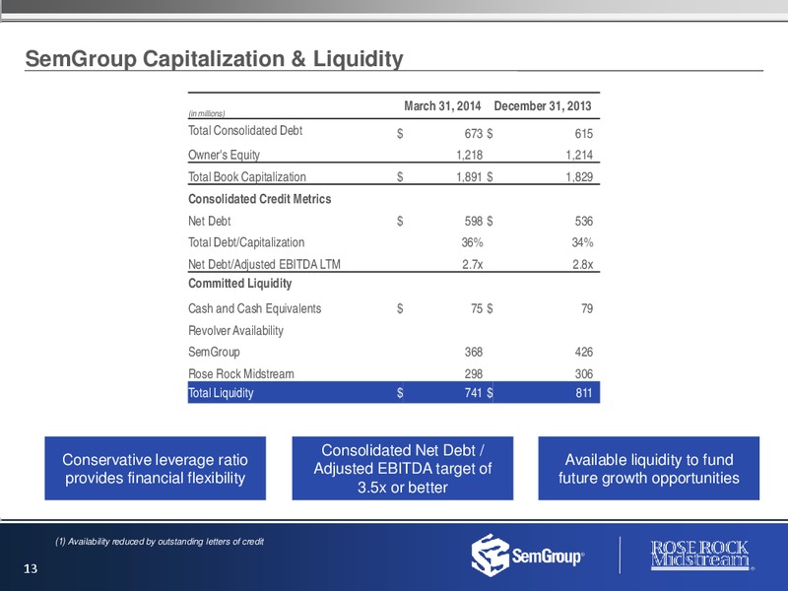Click the 34% ratio value

click(582, 242)
